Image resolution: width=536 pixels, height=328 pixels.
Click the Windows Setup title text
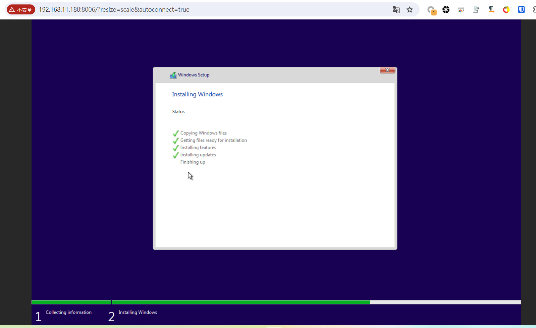[x=194, y=75]
